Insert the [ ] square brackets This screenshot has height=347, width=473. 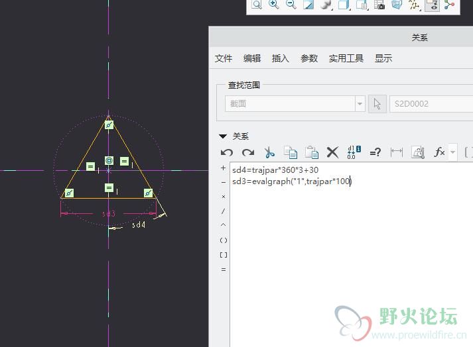coord(223,255)
